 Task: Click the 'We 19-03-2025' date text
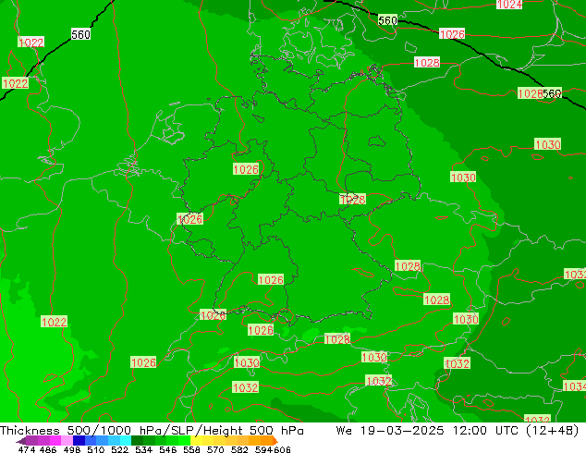(390, 431)
